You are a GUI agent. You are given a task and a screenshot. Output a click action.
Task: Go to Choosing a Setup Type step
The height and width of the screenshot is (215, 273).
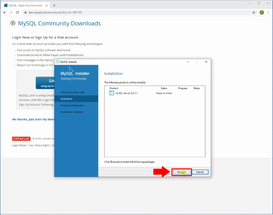73,92
